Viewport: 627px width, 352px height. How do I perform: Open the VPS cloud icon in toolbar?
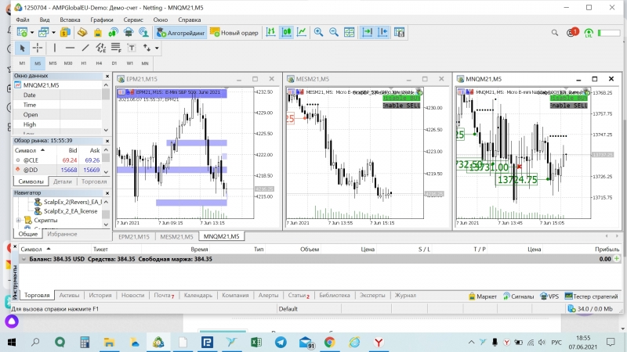pos(129,33)
